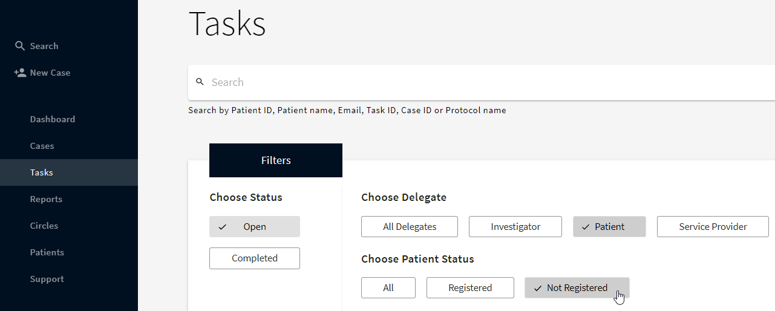
Task: Go to Dashboard in the sidebar
Action: pos(53,119)
